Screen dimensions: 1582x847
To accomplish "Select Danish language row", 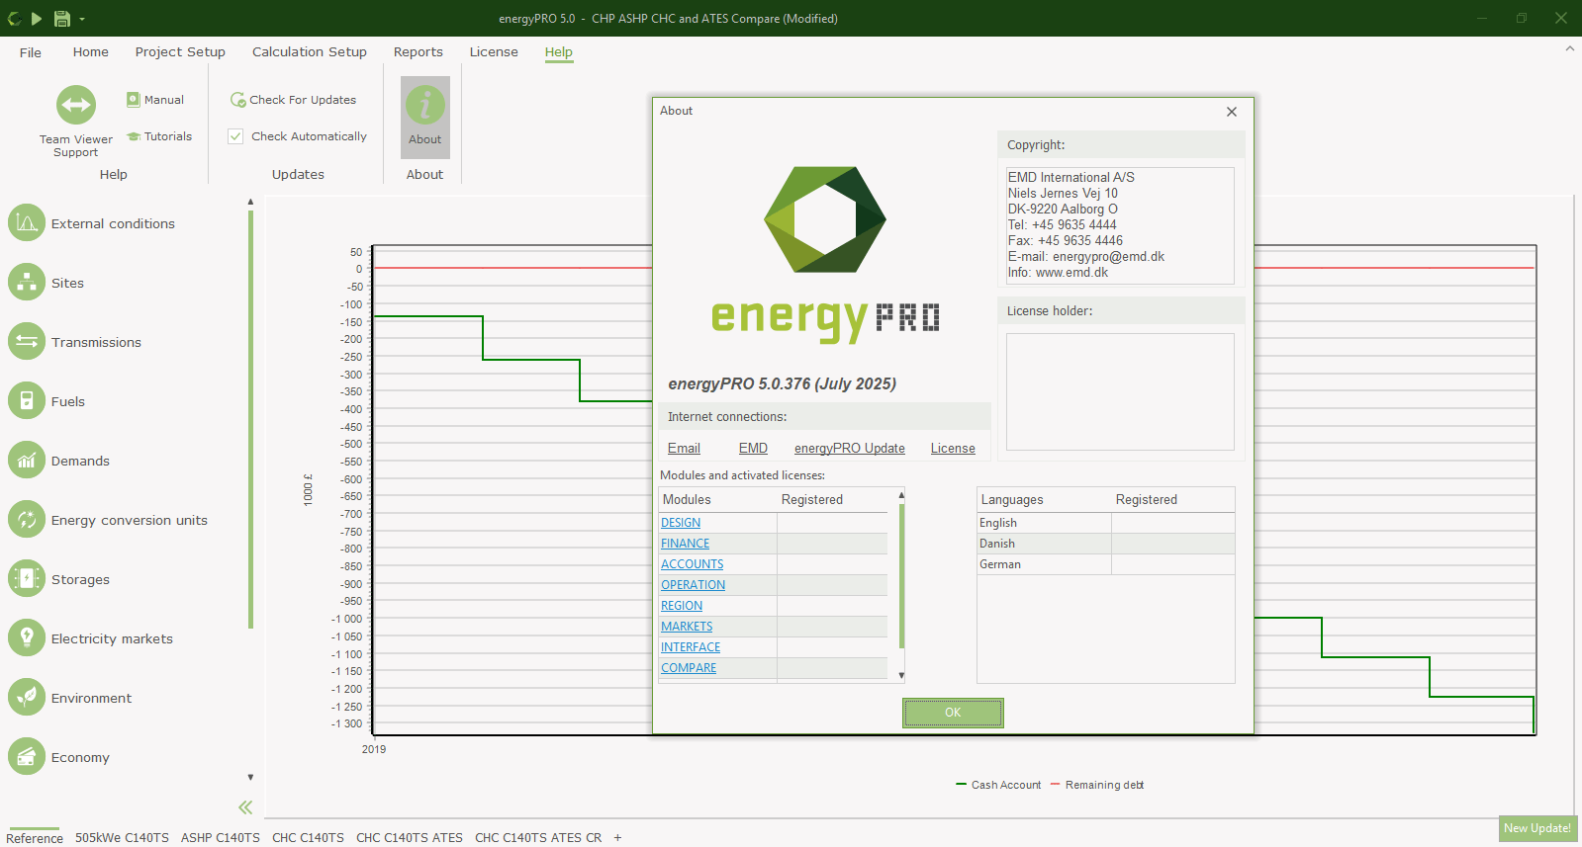I will (x=1106, y=544).
